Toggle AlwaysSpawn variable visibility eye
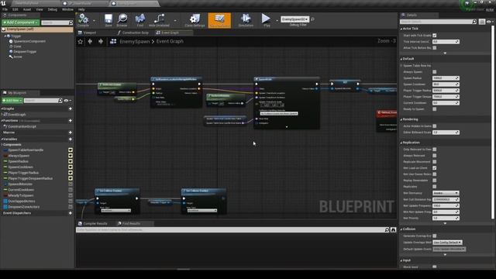Screen dimensions: 496x279 coord(71,156)
